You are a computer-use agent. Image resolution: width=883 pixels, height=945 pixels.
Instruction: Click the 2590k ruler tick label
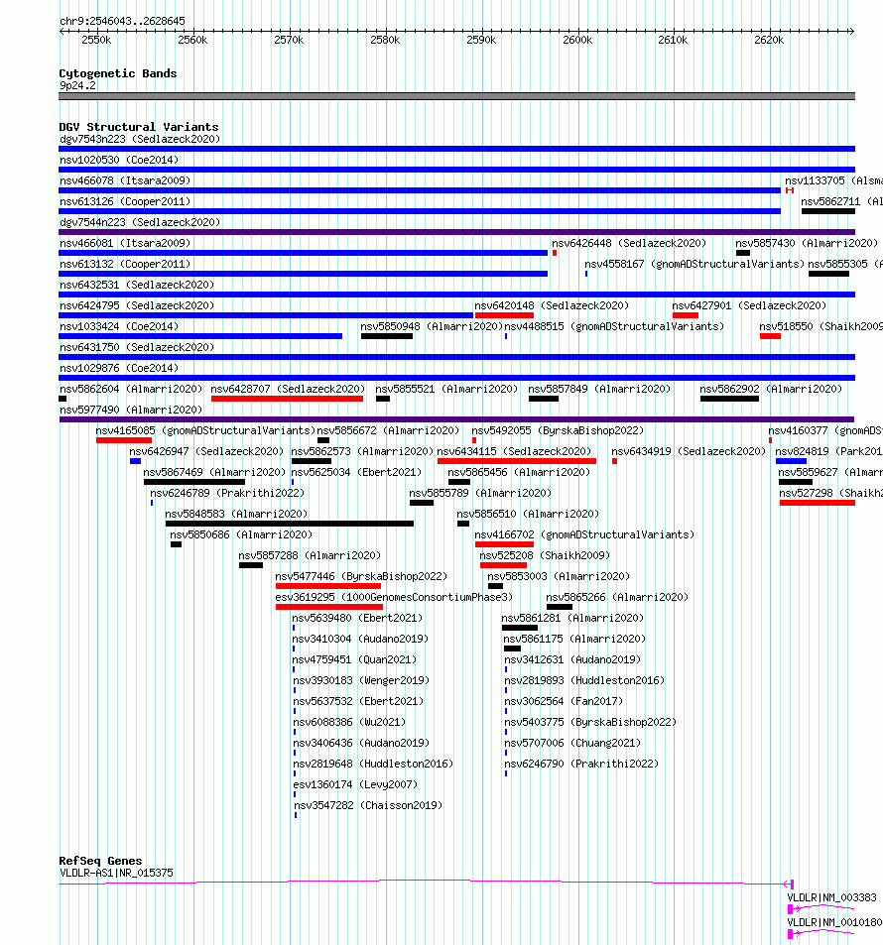[481, 40]
